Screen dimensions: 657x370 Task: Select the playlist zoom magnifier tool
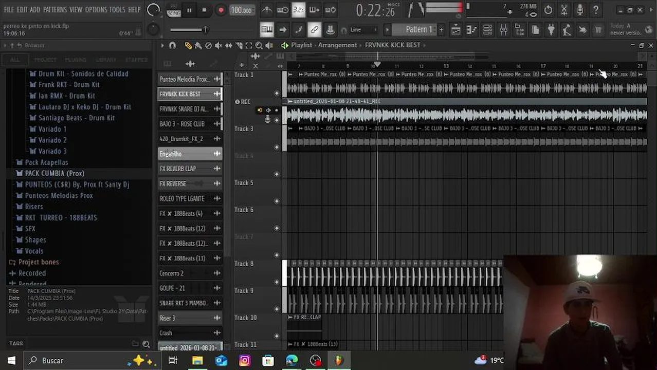click(259, 45)
